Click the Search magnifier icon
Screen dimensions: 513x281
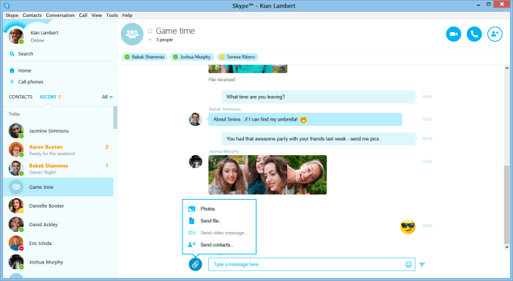(x=12, y=54)
